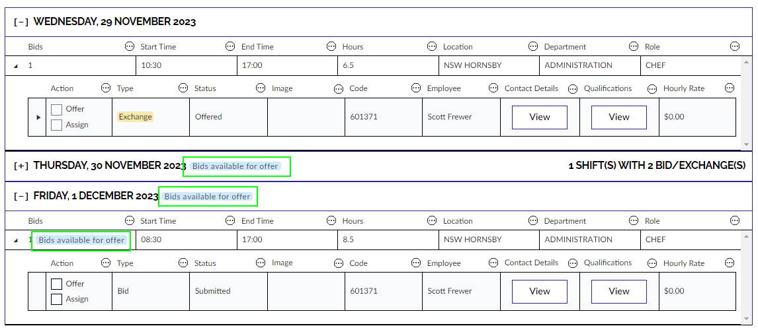Image resolution: width=758 pixels, height=328 pixels.
Task: Collapse the Wednesday, 29 November 2023 section
Action: [21, 22]
